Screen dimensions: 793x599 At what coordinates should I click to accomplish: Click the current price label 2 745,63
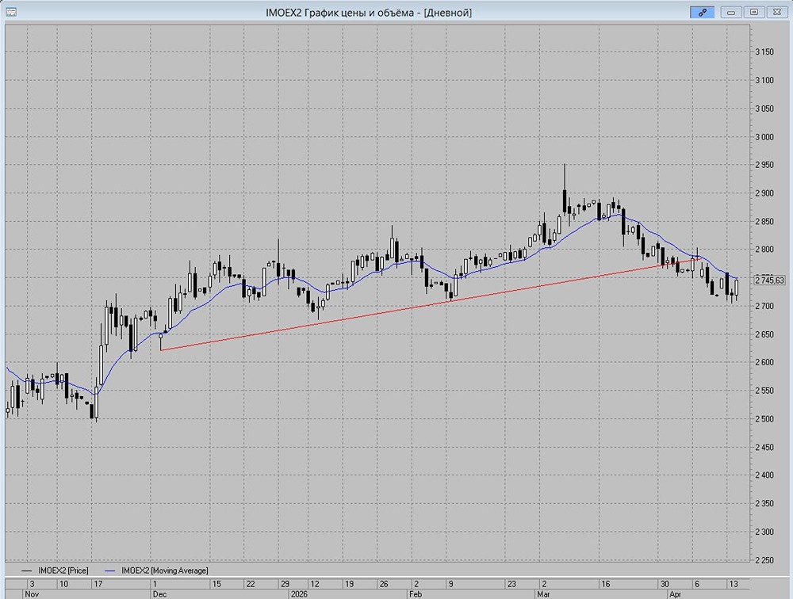point(768,280)
